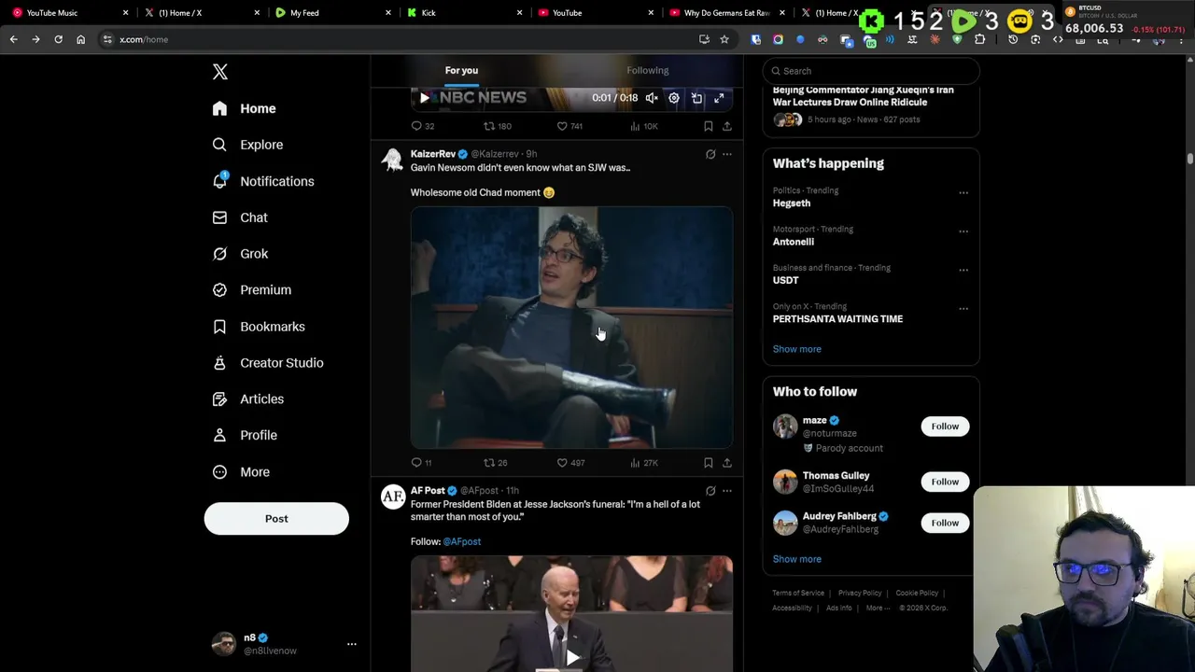1195x672 pixels.
Task: Open the Home page from sidebar
Action: (244, 108)
